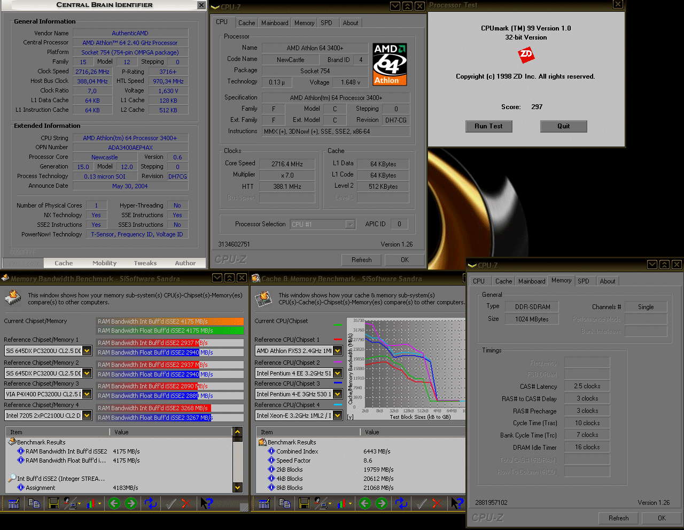This screenshot has width=684, height=530.
Task: Open Reference Chipset/Memory 4 Intel 7205 dropdown
Action: tap(87, 416)
